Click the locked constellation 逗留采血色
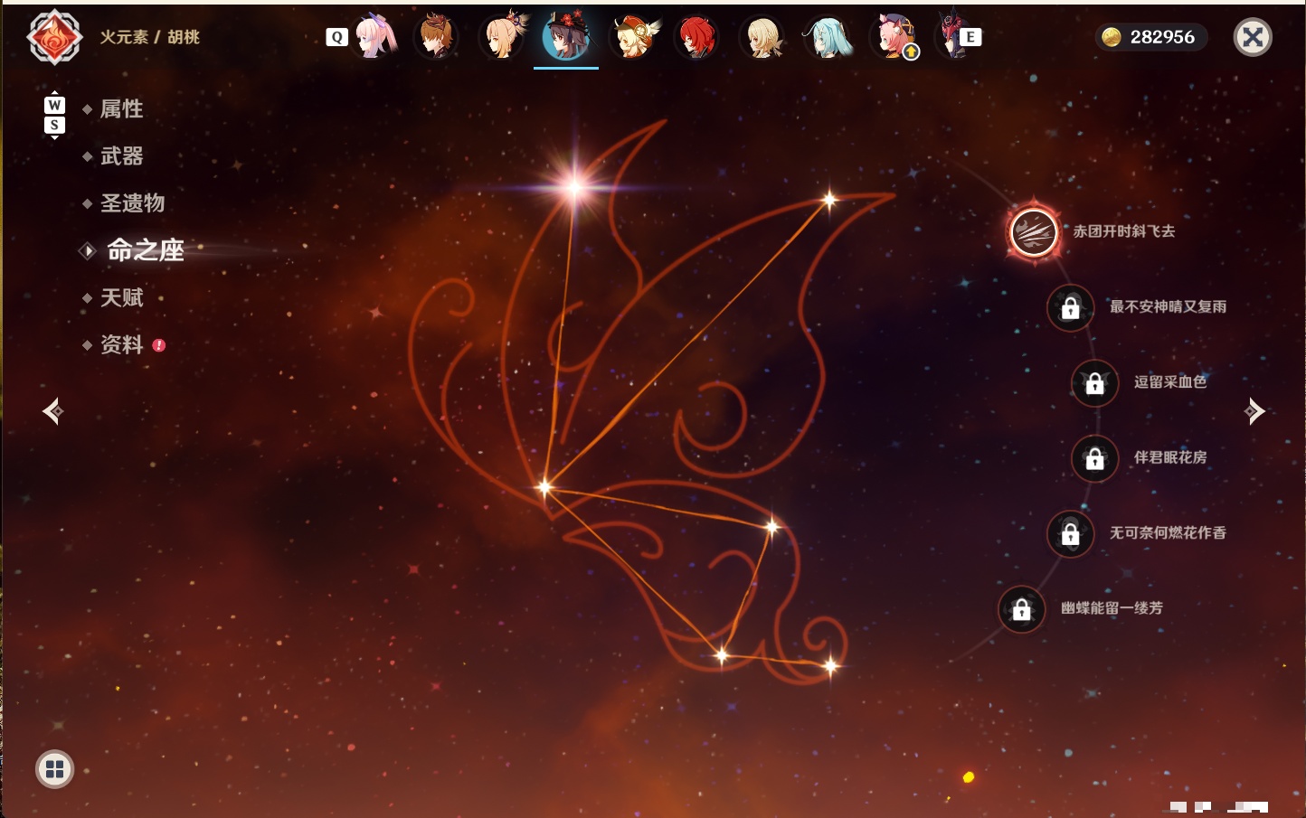This screenshot has height=818, width=1306. click(x=1094, y=382)
